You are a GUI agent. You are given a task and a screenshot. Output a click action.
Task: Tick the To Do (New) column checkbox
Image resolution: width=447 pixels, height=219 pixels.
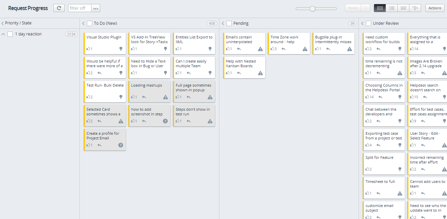(90, 23)
